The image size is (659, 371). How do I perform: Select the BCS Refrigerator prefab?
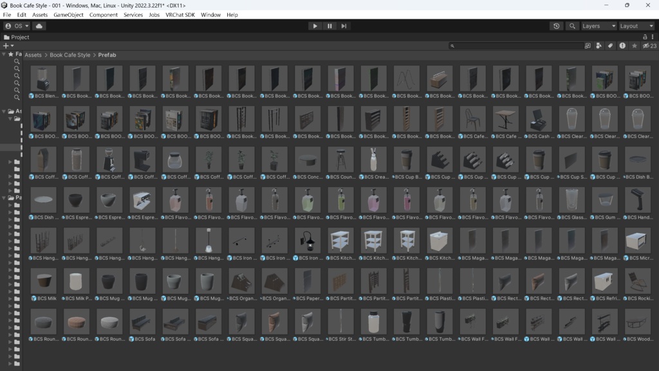click(x=604, y=281)
